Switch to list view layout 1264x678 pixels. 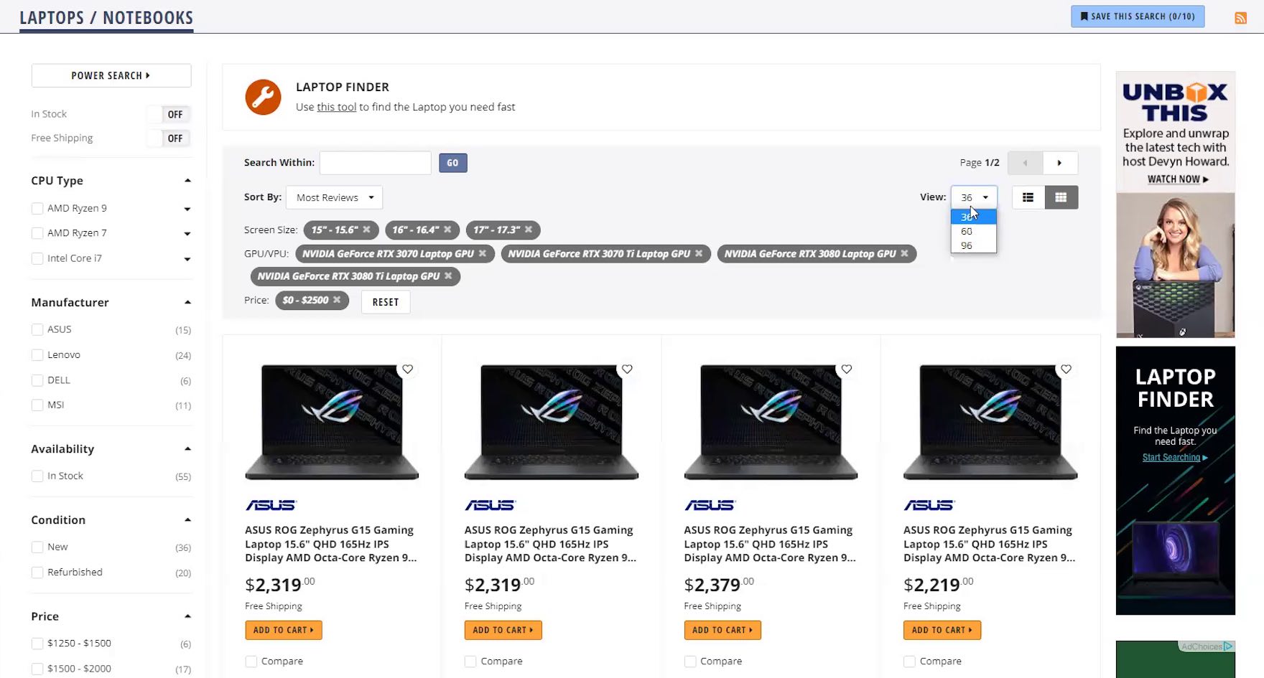click(x=1028, y=197)
